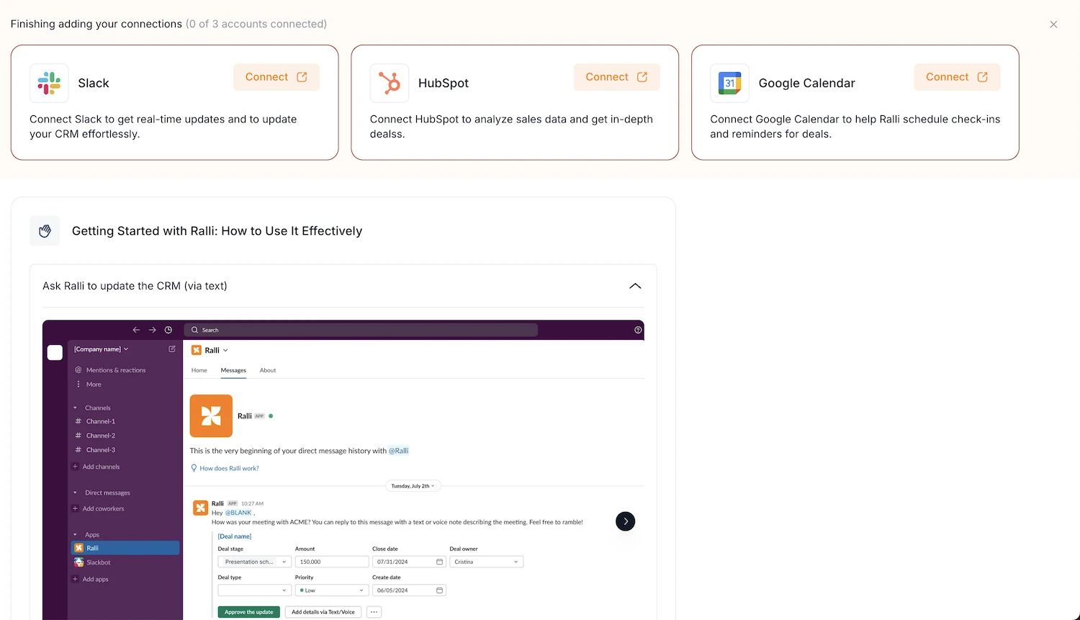The image size is (1080, 620).
Task: Change Deal owner via the Cristina dropdown
Action: tap(487, 562)
